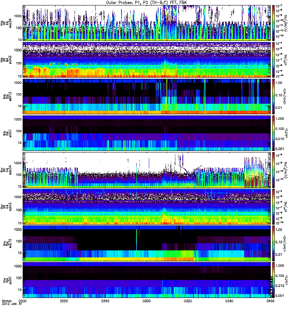
Task: Select the thc fff scm3 magnetic spectrogram panel
Action: (147, 207)
